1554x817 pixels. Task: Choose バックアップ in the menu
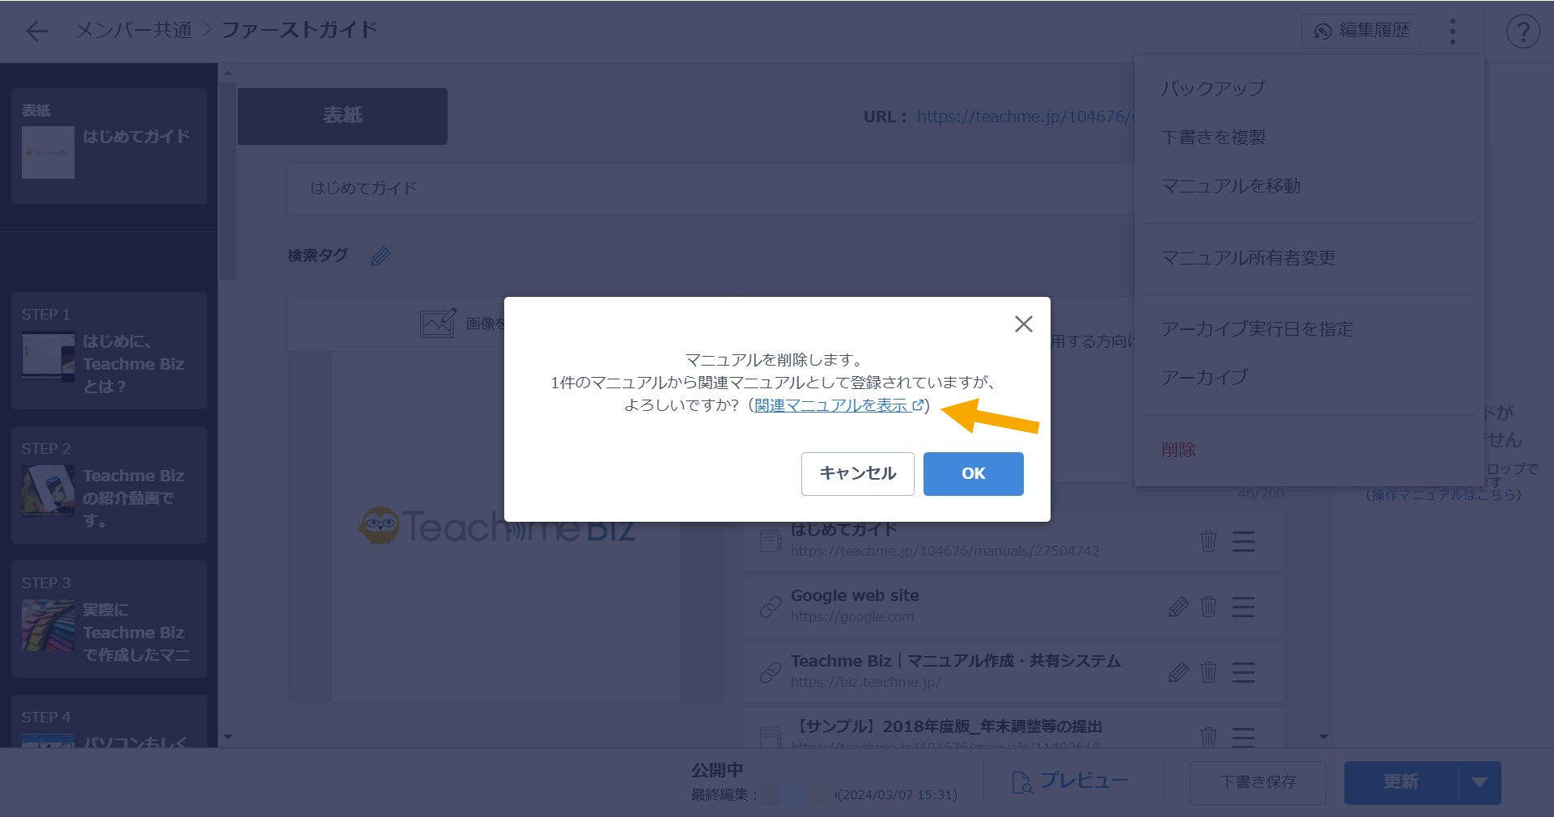1212,87
